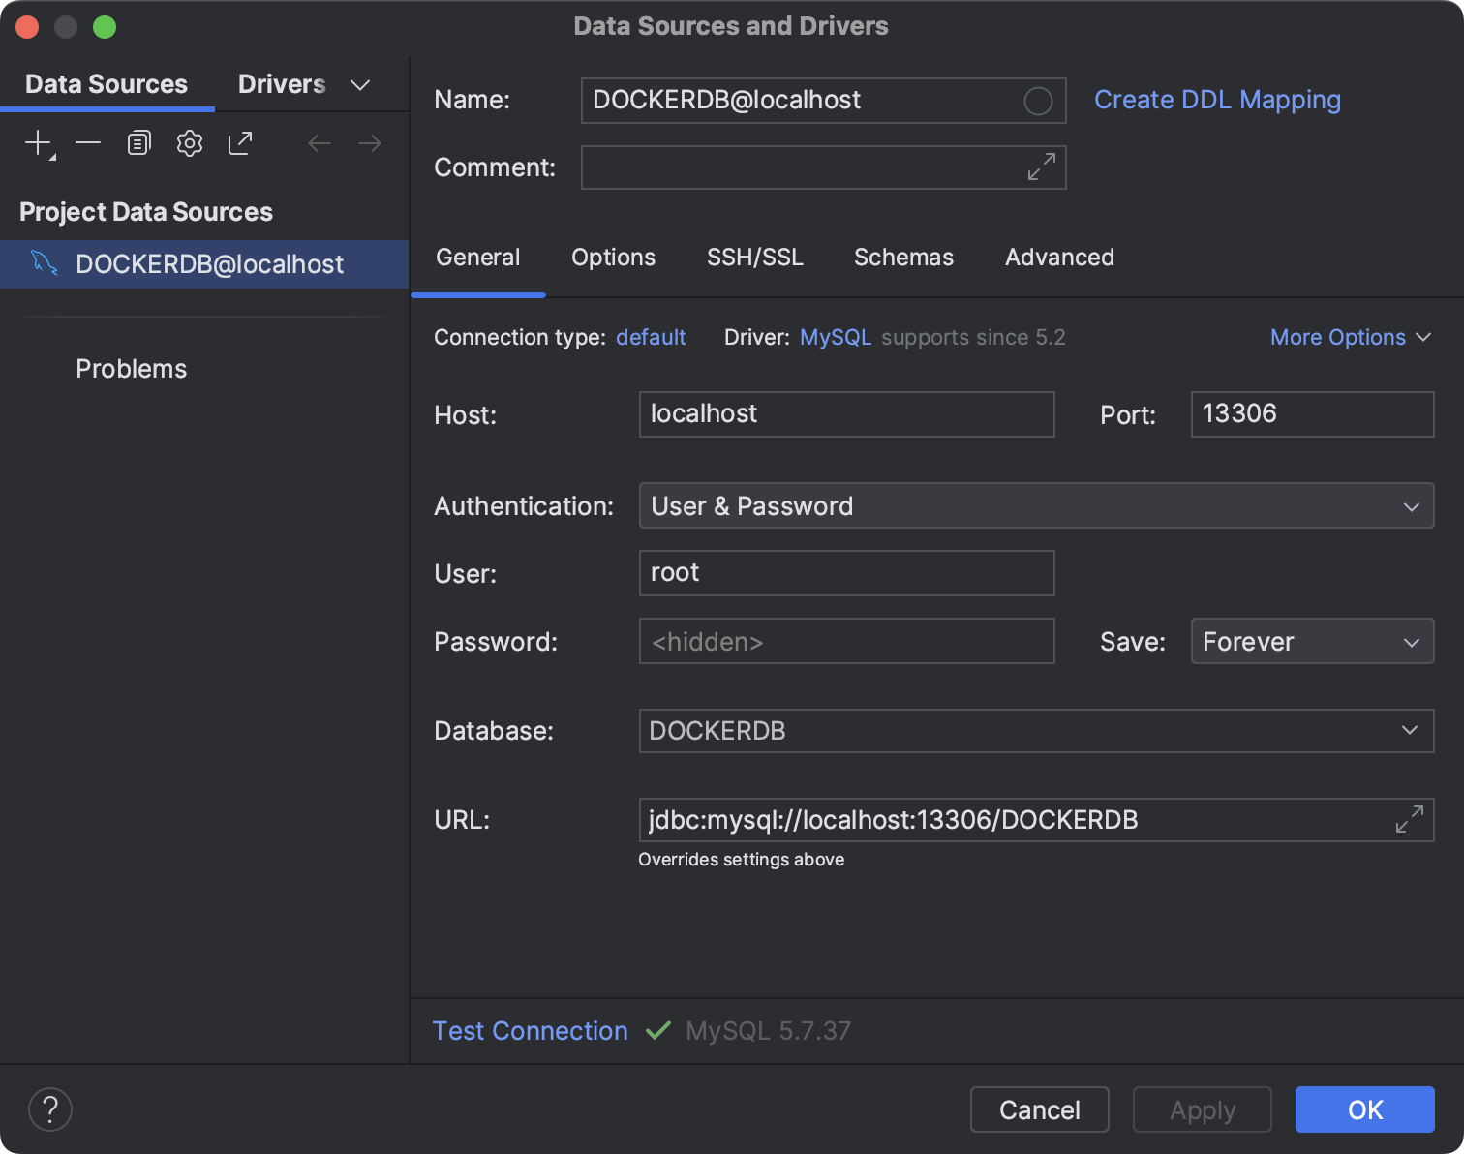Open data source settings gear
The height and width of the screenshot is (1154, 1464).
click(189, 142)
